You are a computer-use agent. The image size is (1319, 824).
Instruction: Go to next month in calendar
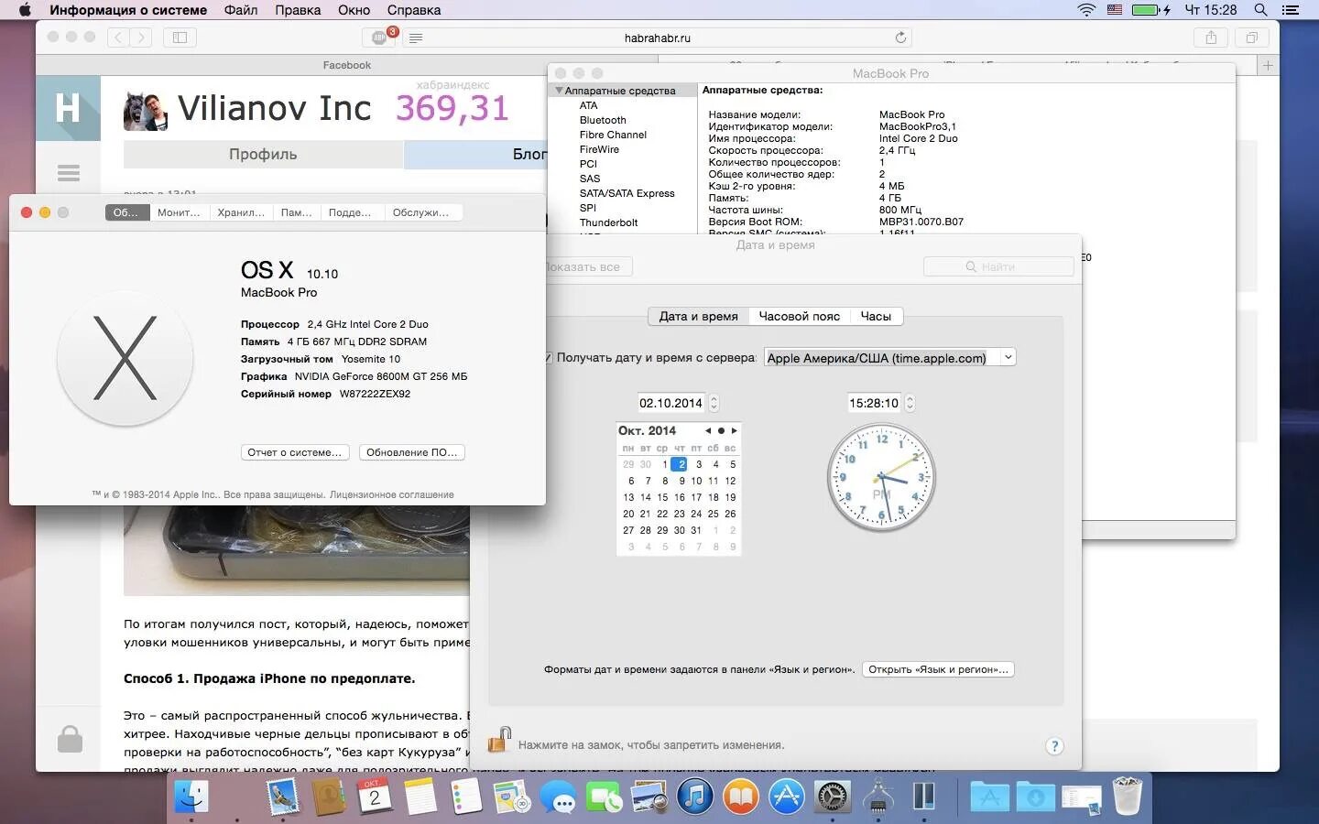pyautogui.click(x=734, y=430)
